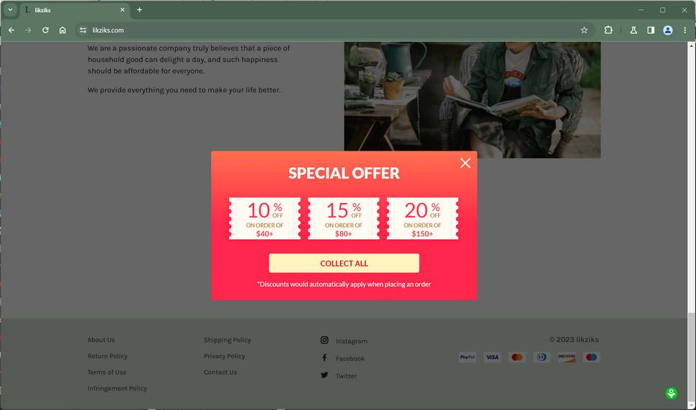
Task: Expand the tab search dropdown arrow
Action: tap(10, 10)
